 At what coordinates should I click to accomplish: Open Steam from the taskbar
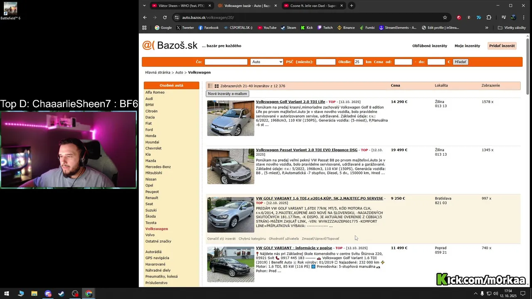coord(61,294)
